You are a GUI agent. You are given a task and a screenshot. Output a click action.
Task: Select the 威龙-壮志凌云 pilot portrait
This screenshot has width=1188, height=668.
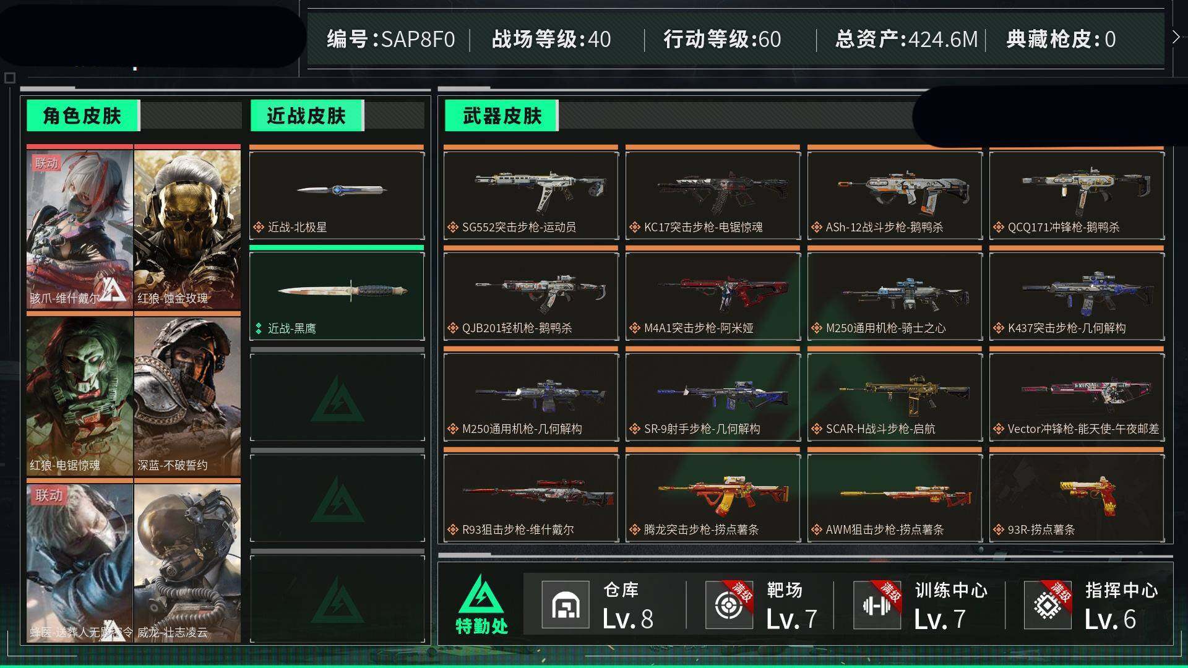click(187, 563)
